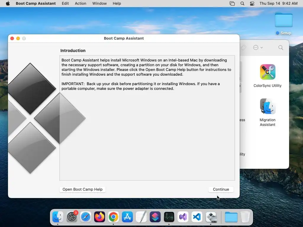This screenshot has height=227, width=303.
Task: Open Control Center in menu bar
Action: (x=252, y=4)
